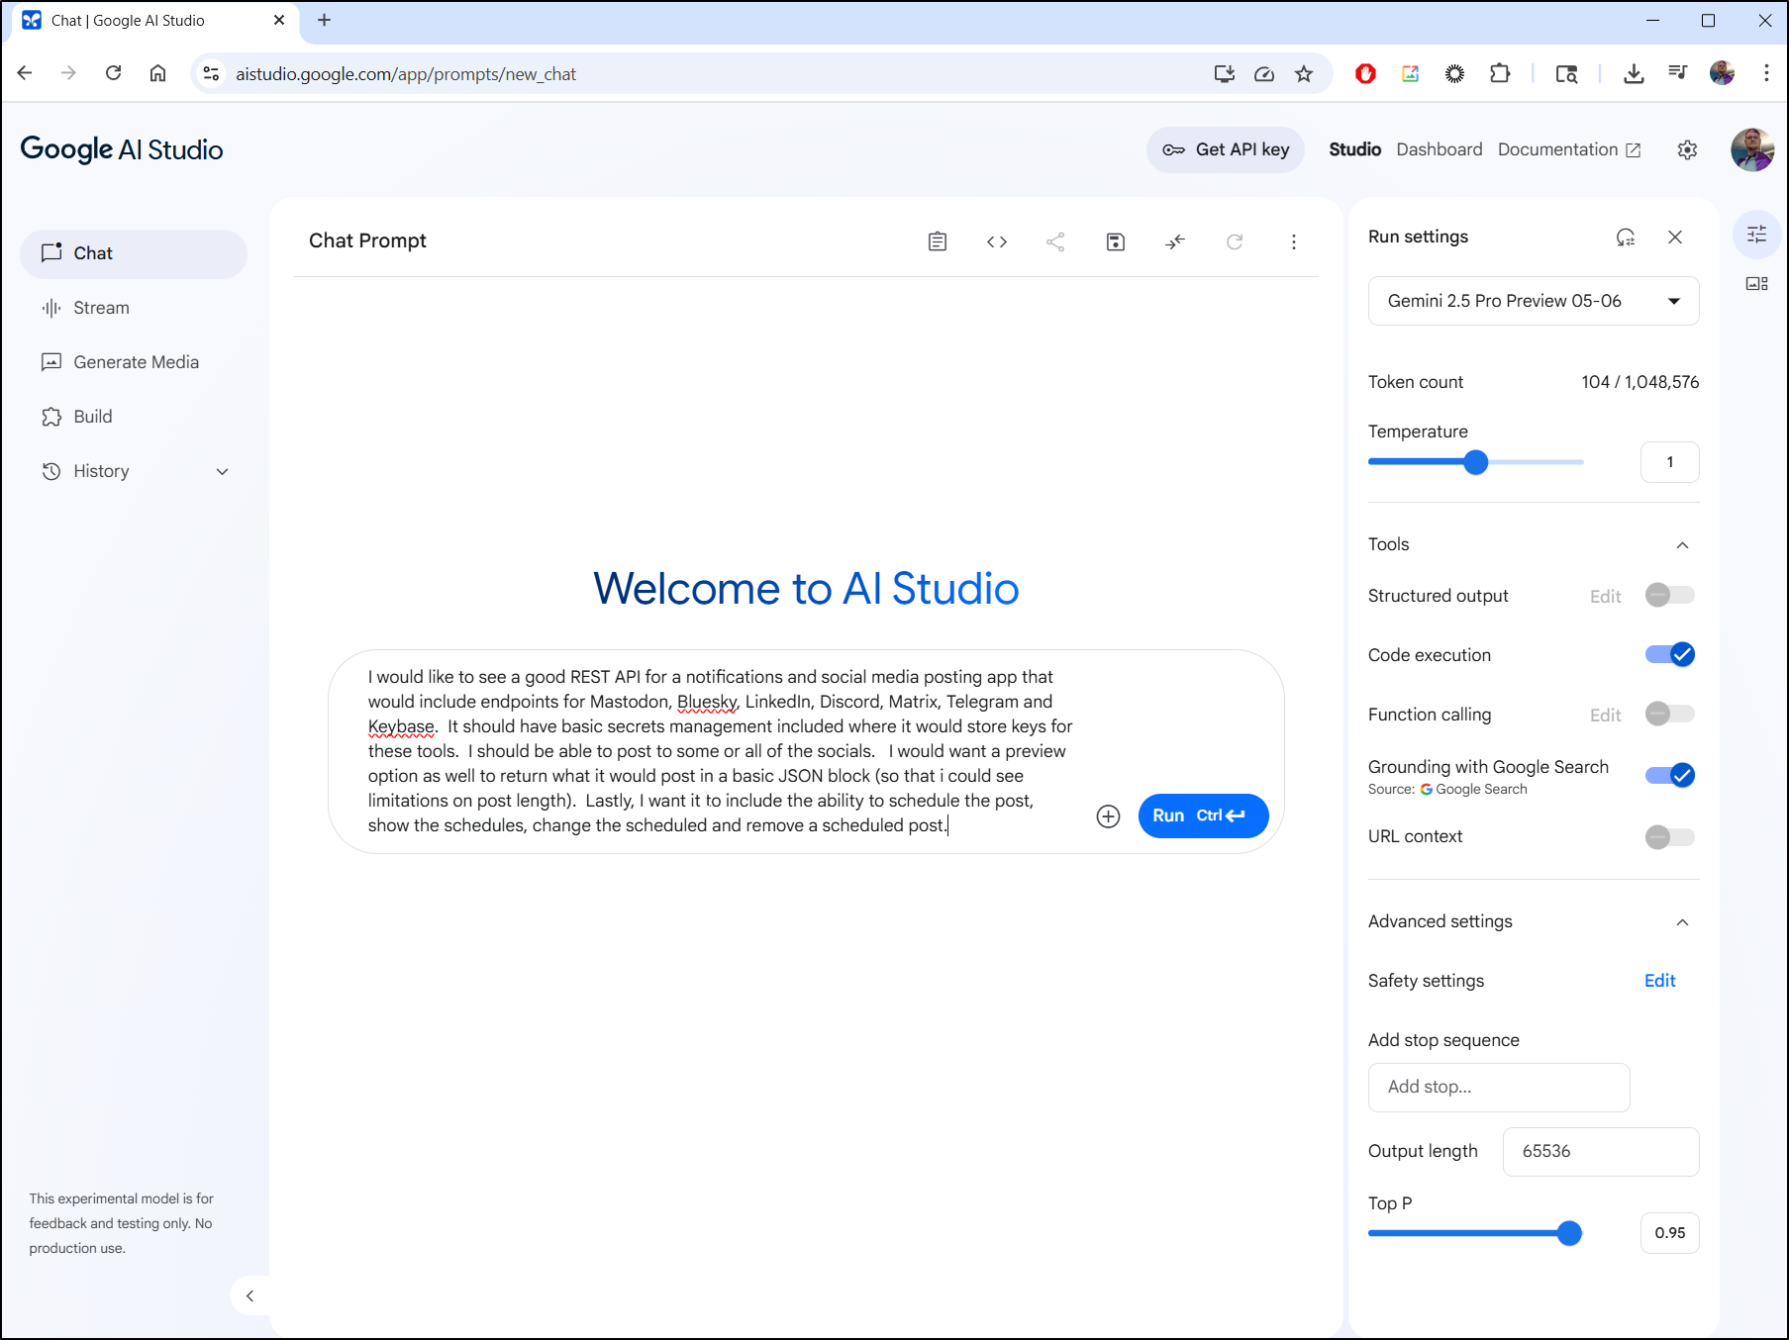This screenshot has width=1789, height=1340.
Task: Click the red Opera-style extension icon
Action: pyautogui.click(x=1365, y=73)
